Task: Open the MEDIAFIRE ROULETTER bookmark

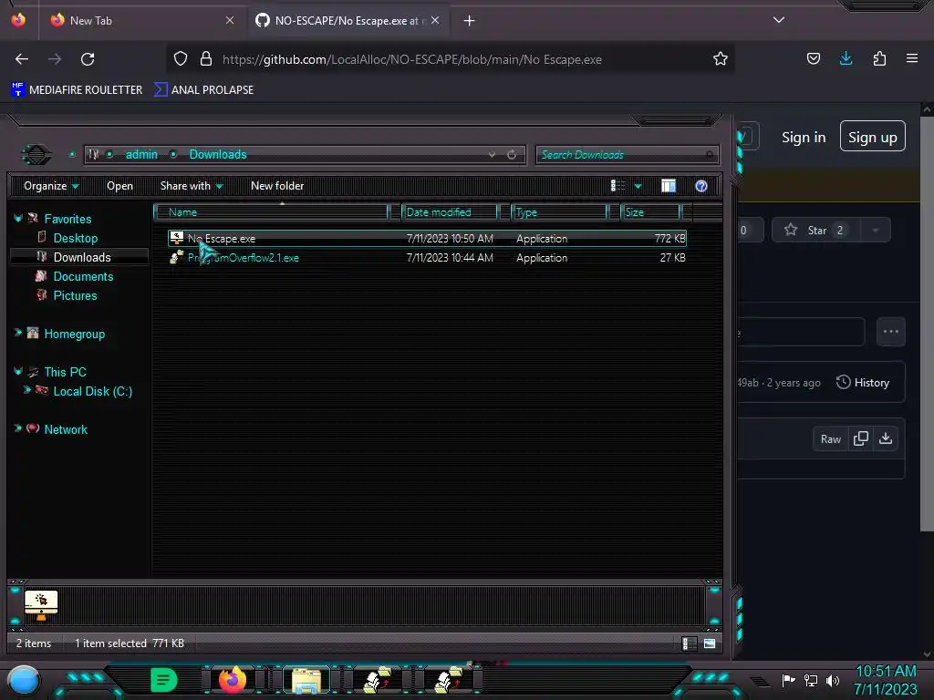Action: coord(77,90)
